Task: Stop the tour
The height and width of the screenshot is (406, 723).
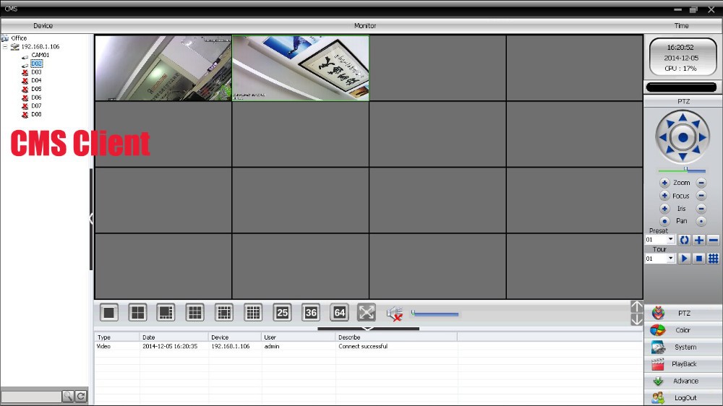Action: [699, 259]
